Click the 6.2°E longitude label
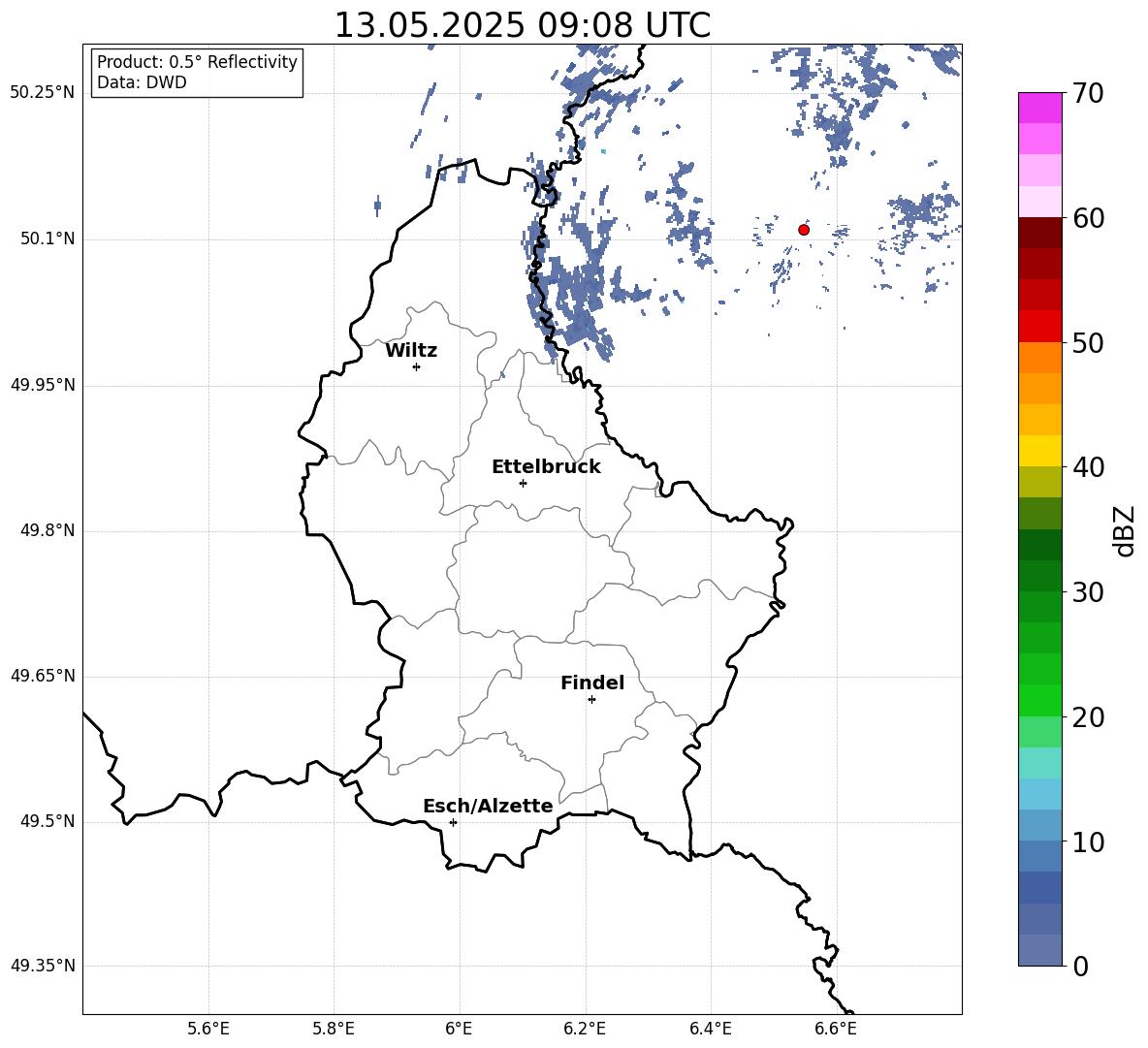The height and width of the screenshot is (1048, 1148). pyautogui.click(x=585, y=1029)
